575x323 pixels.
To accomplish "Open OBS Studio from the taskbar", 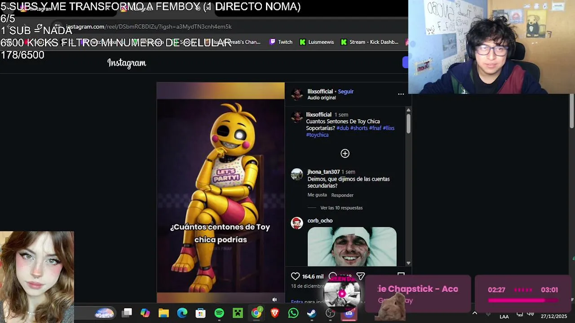I will [330, 313].
